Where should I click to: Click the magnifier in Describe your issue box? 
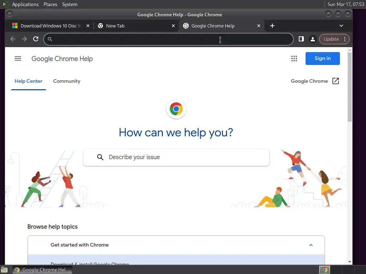[100, 157]
